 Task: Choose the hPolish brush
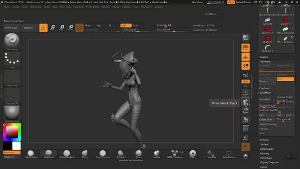click(121, 154)
